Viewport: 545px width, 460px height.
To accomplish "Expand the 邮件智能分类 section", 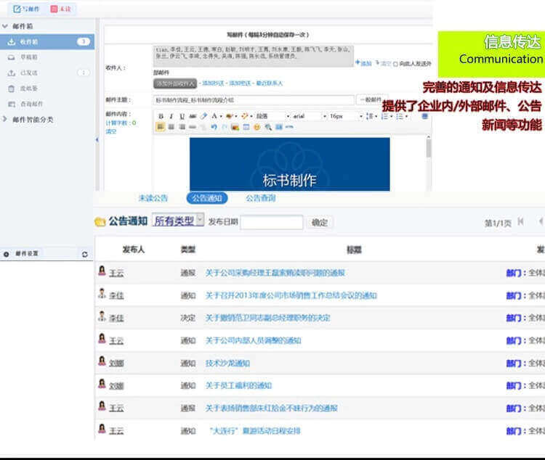I will click(x=6, y=119).
